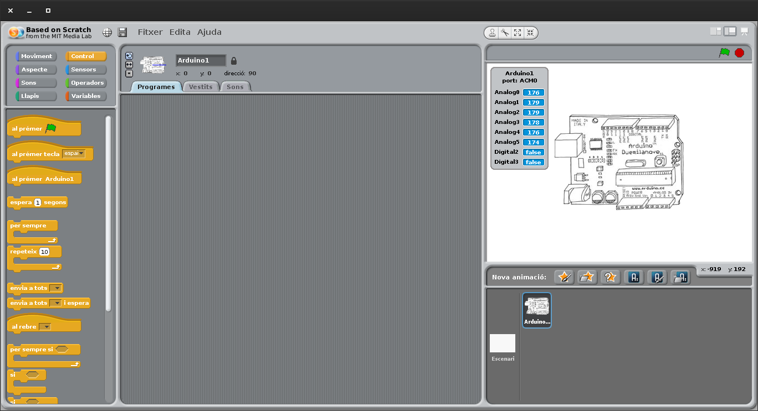Select the Arduino1 sprite thumbnail
Image resolution: width=758 pixels, height=411 pixels.
pos(537,310)
